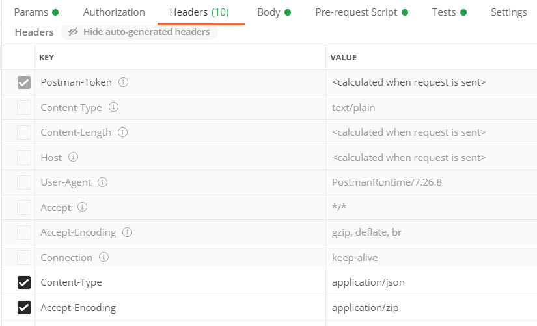
Task: Uncheck the Accept-Encoding application/zip header checkbox
Action: pyautogui.click(x=24, y=308)
